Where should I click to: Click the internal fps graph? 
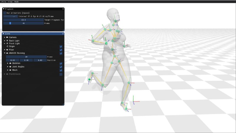11,17
